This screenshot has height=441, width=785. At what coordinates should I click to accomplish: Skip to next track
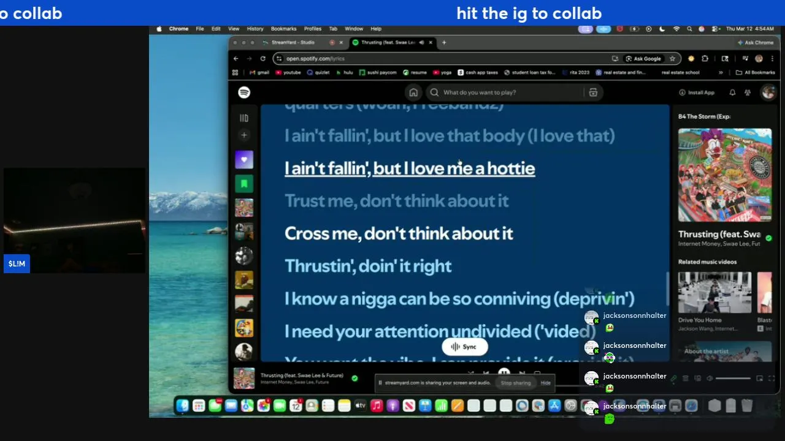[522, 372]
